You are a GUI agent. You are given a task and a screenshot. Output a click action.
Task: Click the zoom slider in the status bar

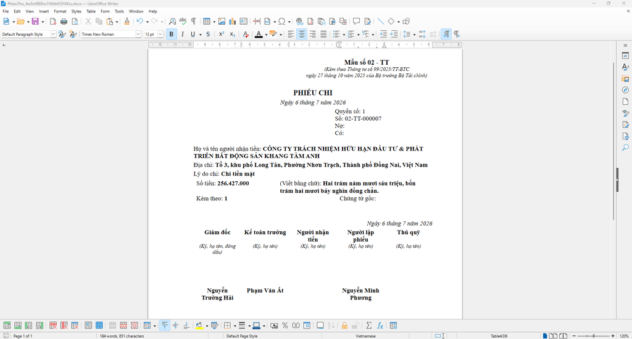[x=593, y=336]
